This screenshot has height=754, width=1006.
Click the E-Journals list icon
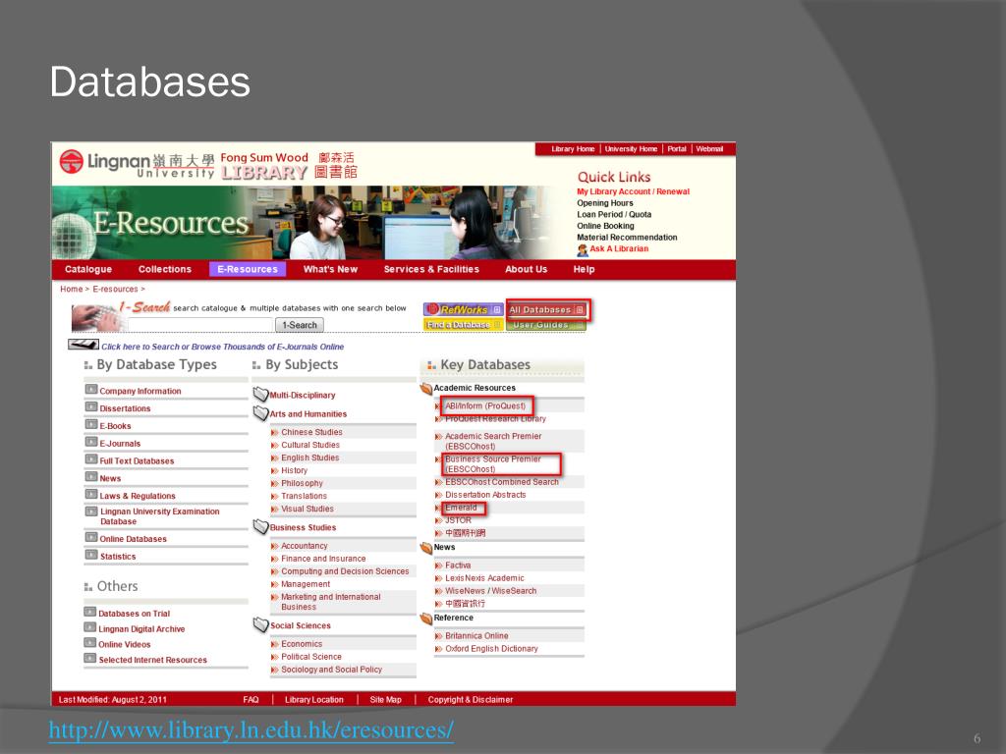tap(91, 442)
